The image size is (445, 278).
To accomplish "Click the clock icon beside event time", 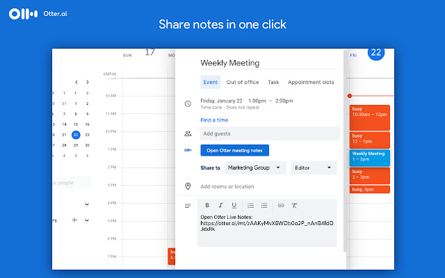I will (188, 104).
